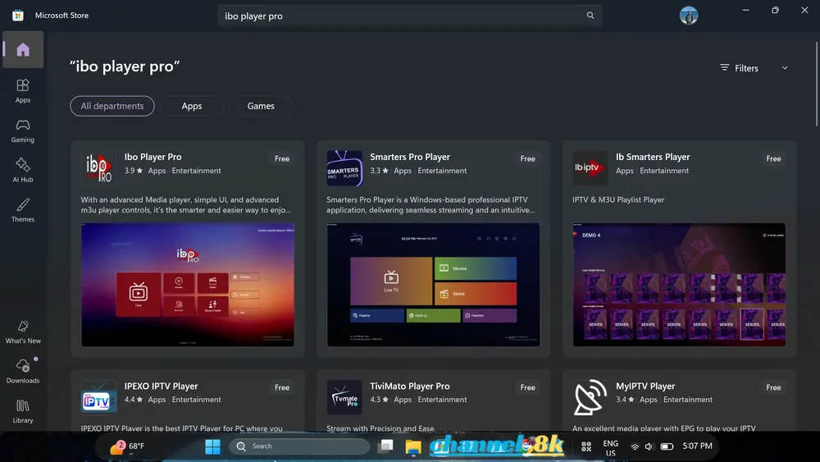The image size is (820, 462).
Task: Open Ib Smarters Player title link
Action: tap(653, 157)
